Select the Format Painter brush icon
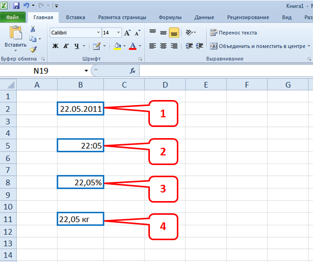 [33, 49]
